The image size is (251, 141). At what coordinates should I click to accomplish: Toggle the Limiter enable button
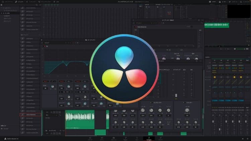pos(184,103)
